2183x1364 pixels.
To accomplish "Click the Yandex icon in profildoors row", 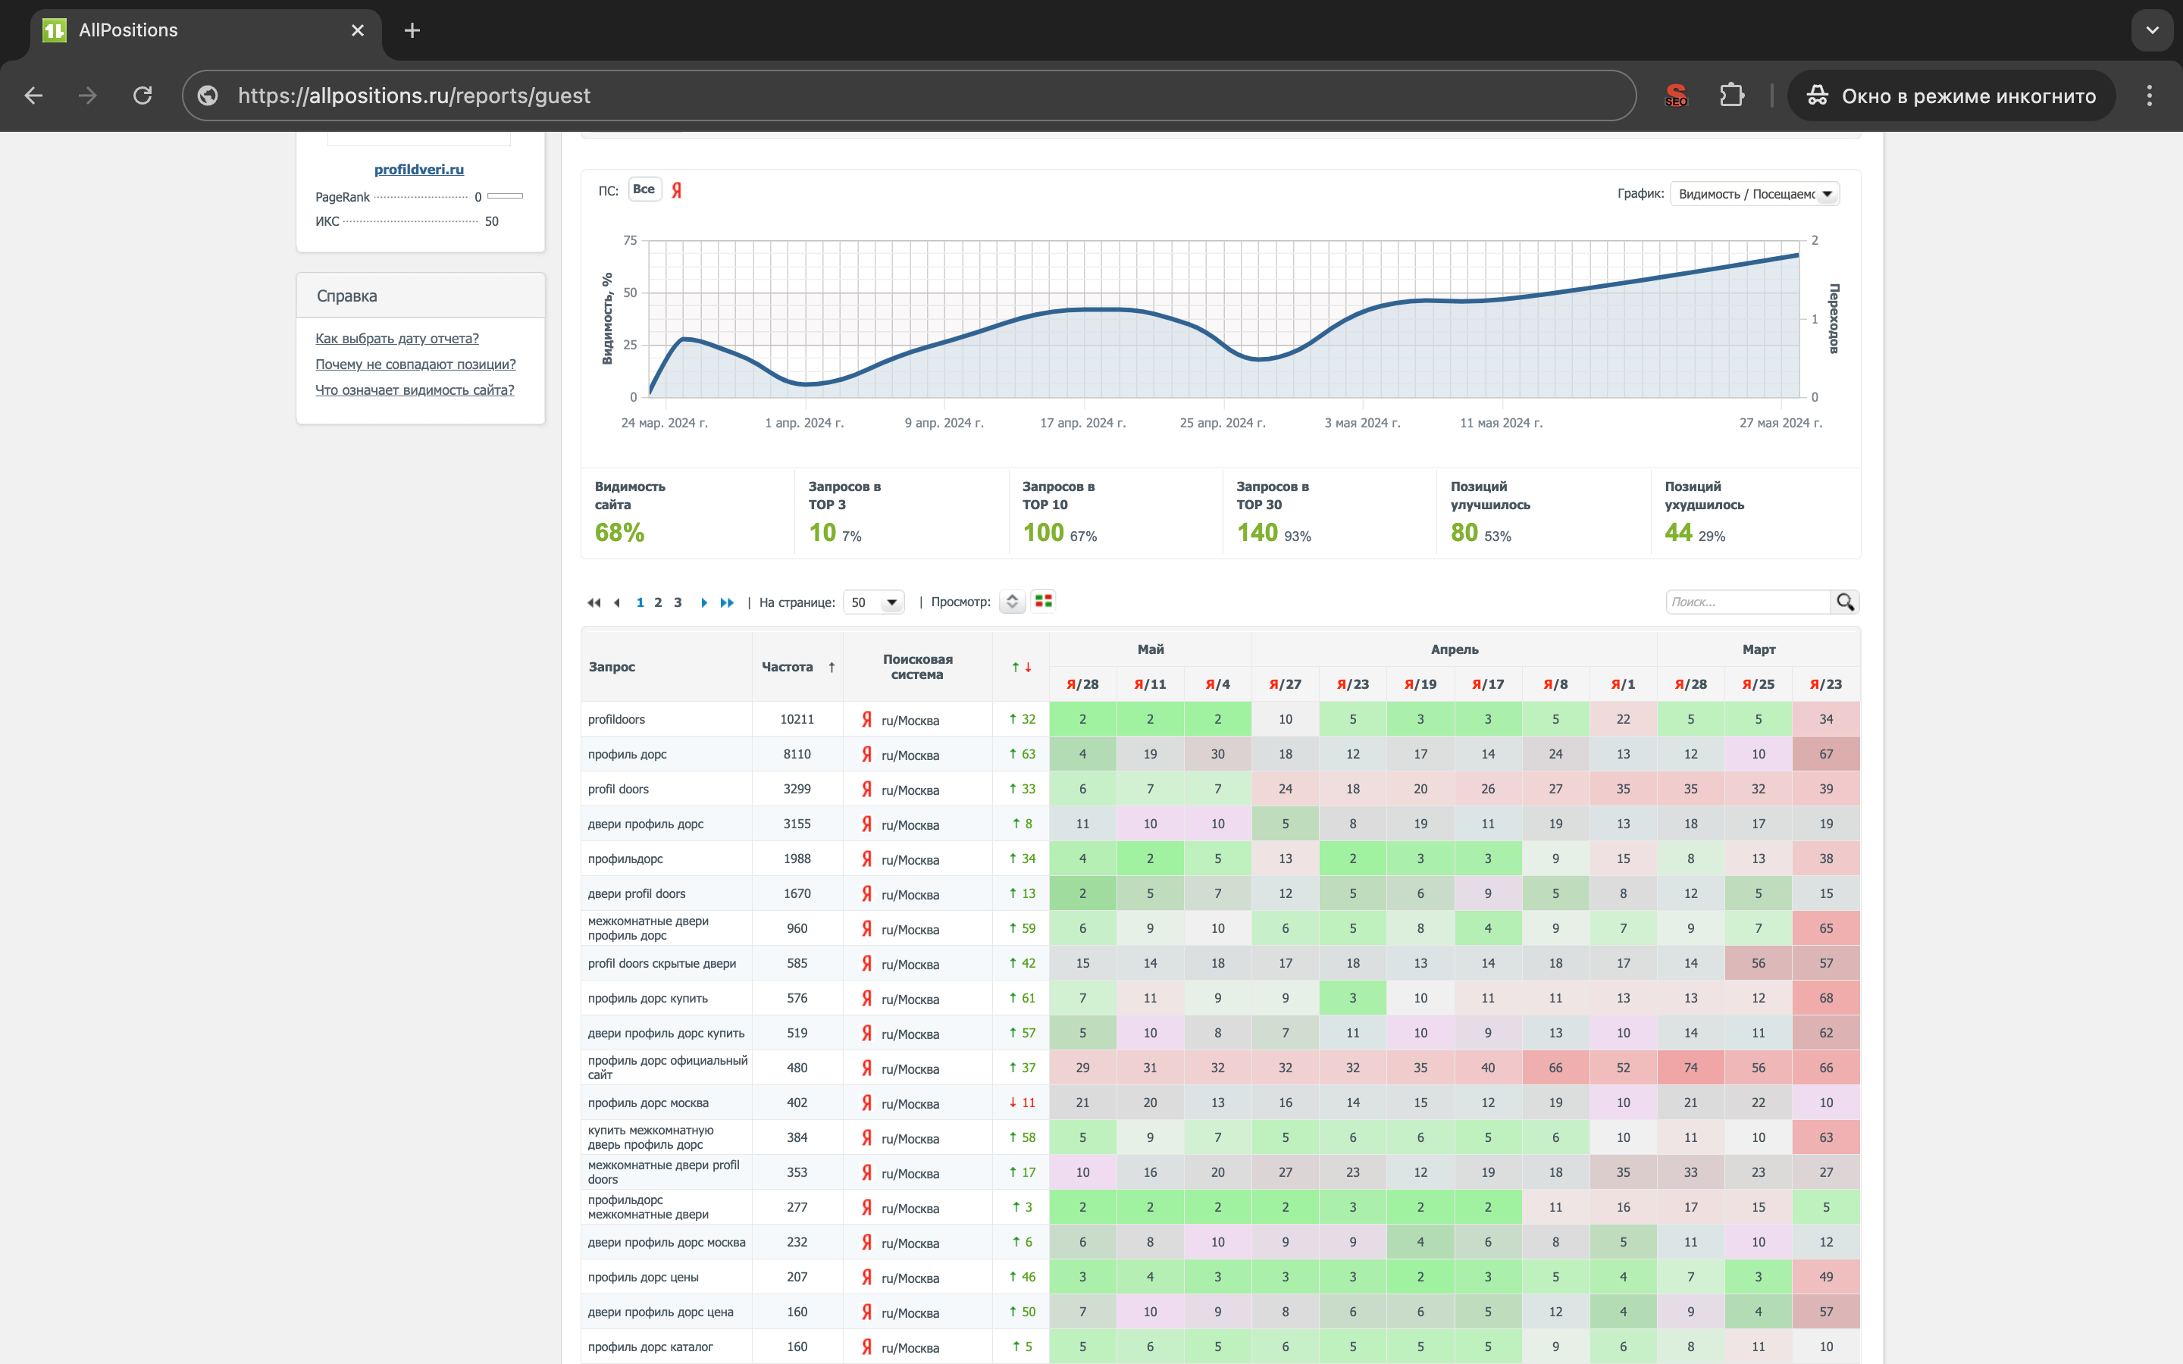I will click(x=867, y=720).
